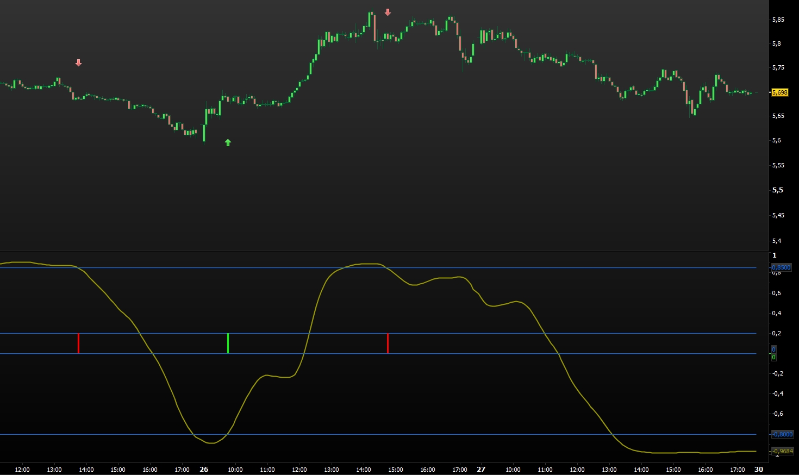Select the green vertical signal bar in the indicator panel
This screenshot has height=475, width=799.
(x=228, y=343)
